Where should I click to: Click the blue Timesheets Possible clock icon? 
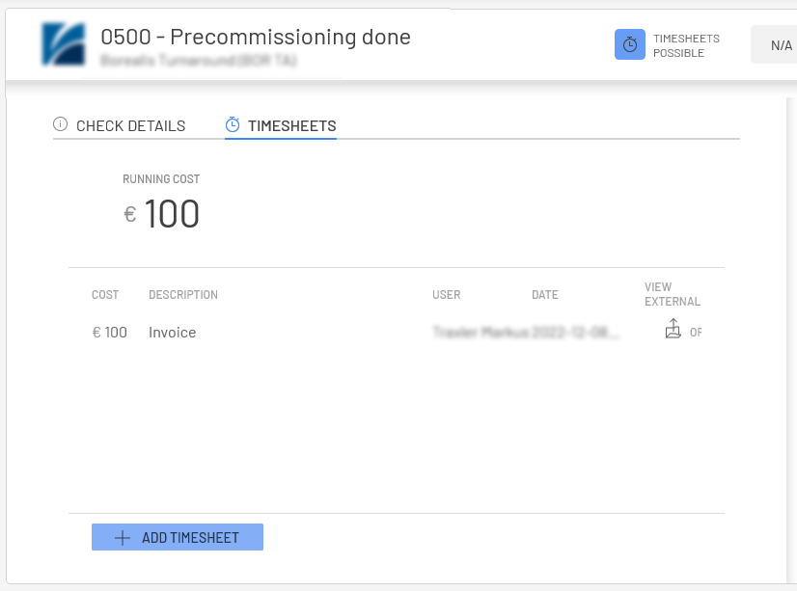click(x=629, y=44)
